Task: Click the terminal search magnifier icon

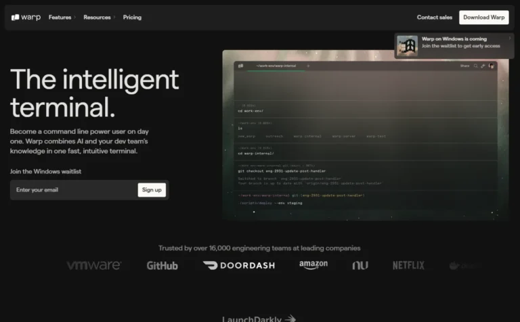Action: pos(475,66)
